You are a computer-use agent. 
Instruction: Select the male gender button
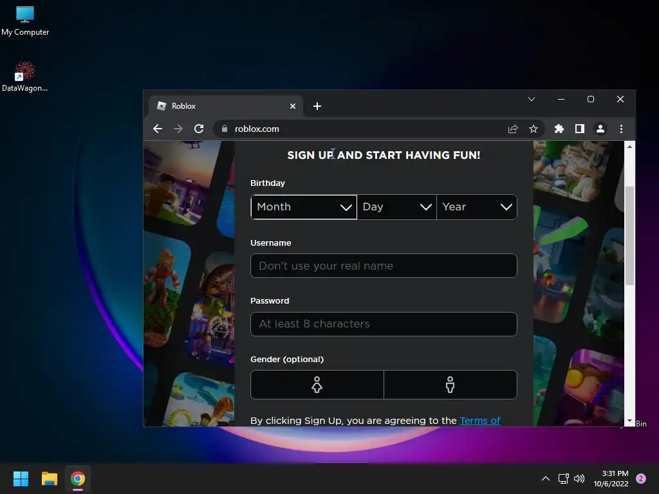point(450,385)
